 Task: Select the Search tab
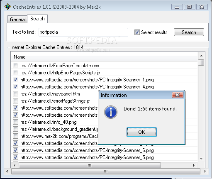tap(37, 19)
